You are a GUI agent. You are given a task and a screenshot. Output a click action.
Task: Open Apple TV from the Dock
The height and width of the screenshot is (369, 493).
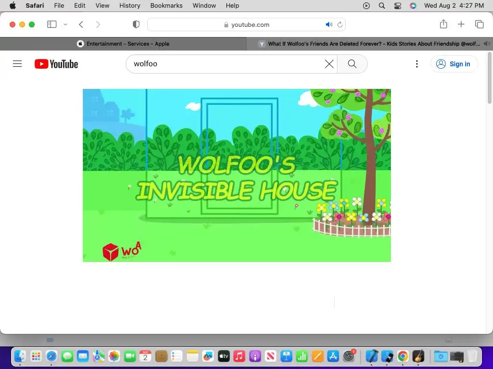coord(223,356)
